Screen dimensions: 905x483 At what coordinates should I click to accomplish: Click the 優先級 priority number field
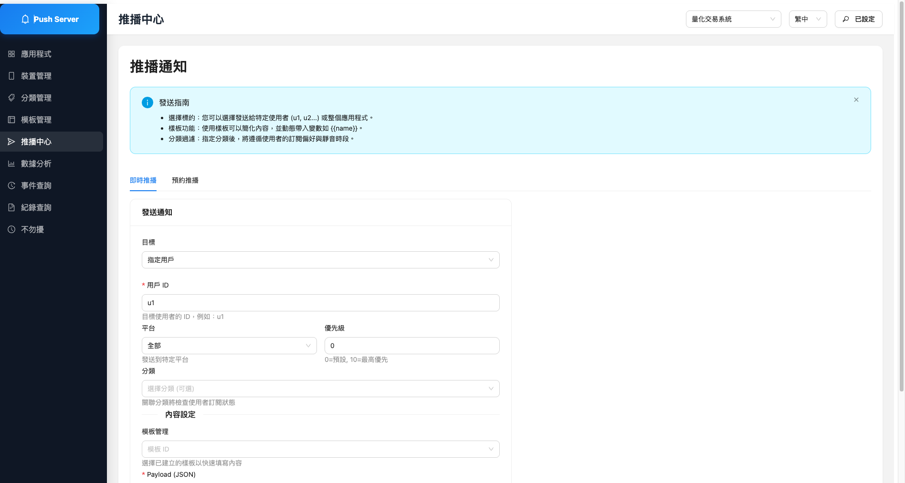(x=412, y=346)
